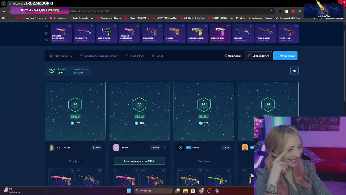346x195 pixels.
Task: Switch to the Aktywne bitwy tab
Action: point(61,56)
